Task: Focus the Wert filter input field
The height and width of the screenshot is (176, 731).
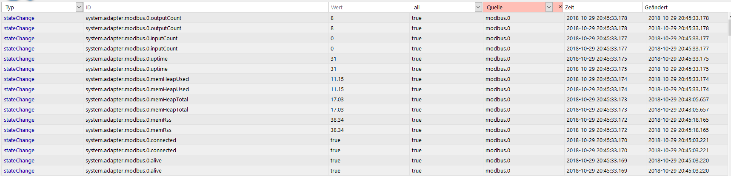Action: [369, 7]
